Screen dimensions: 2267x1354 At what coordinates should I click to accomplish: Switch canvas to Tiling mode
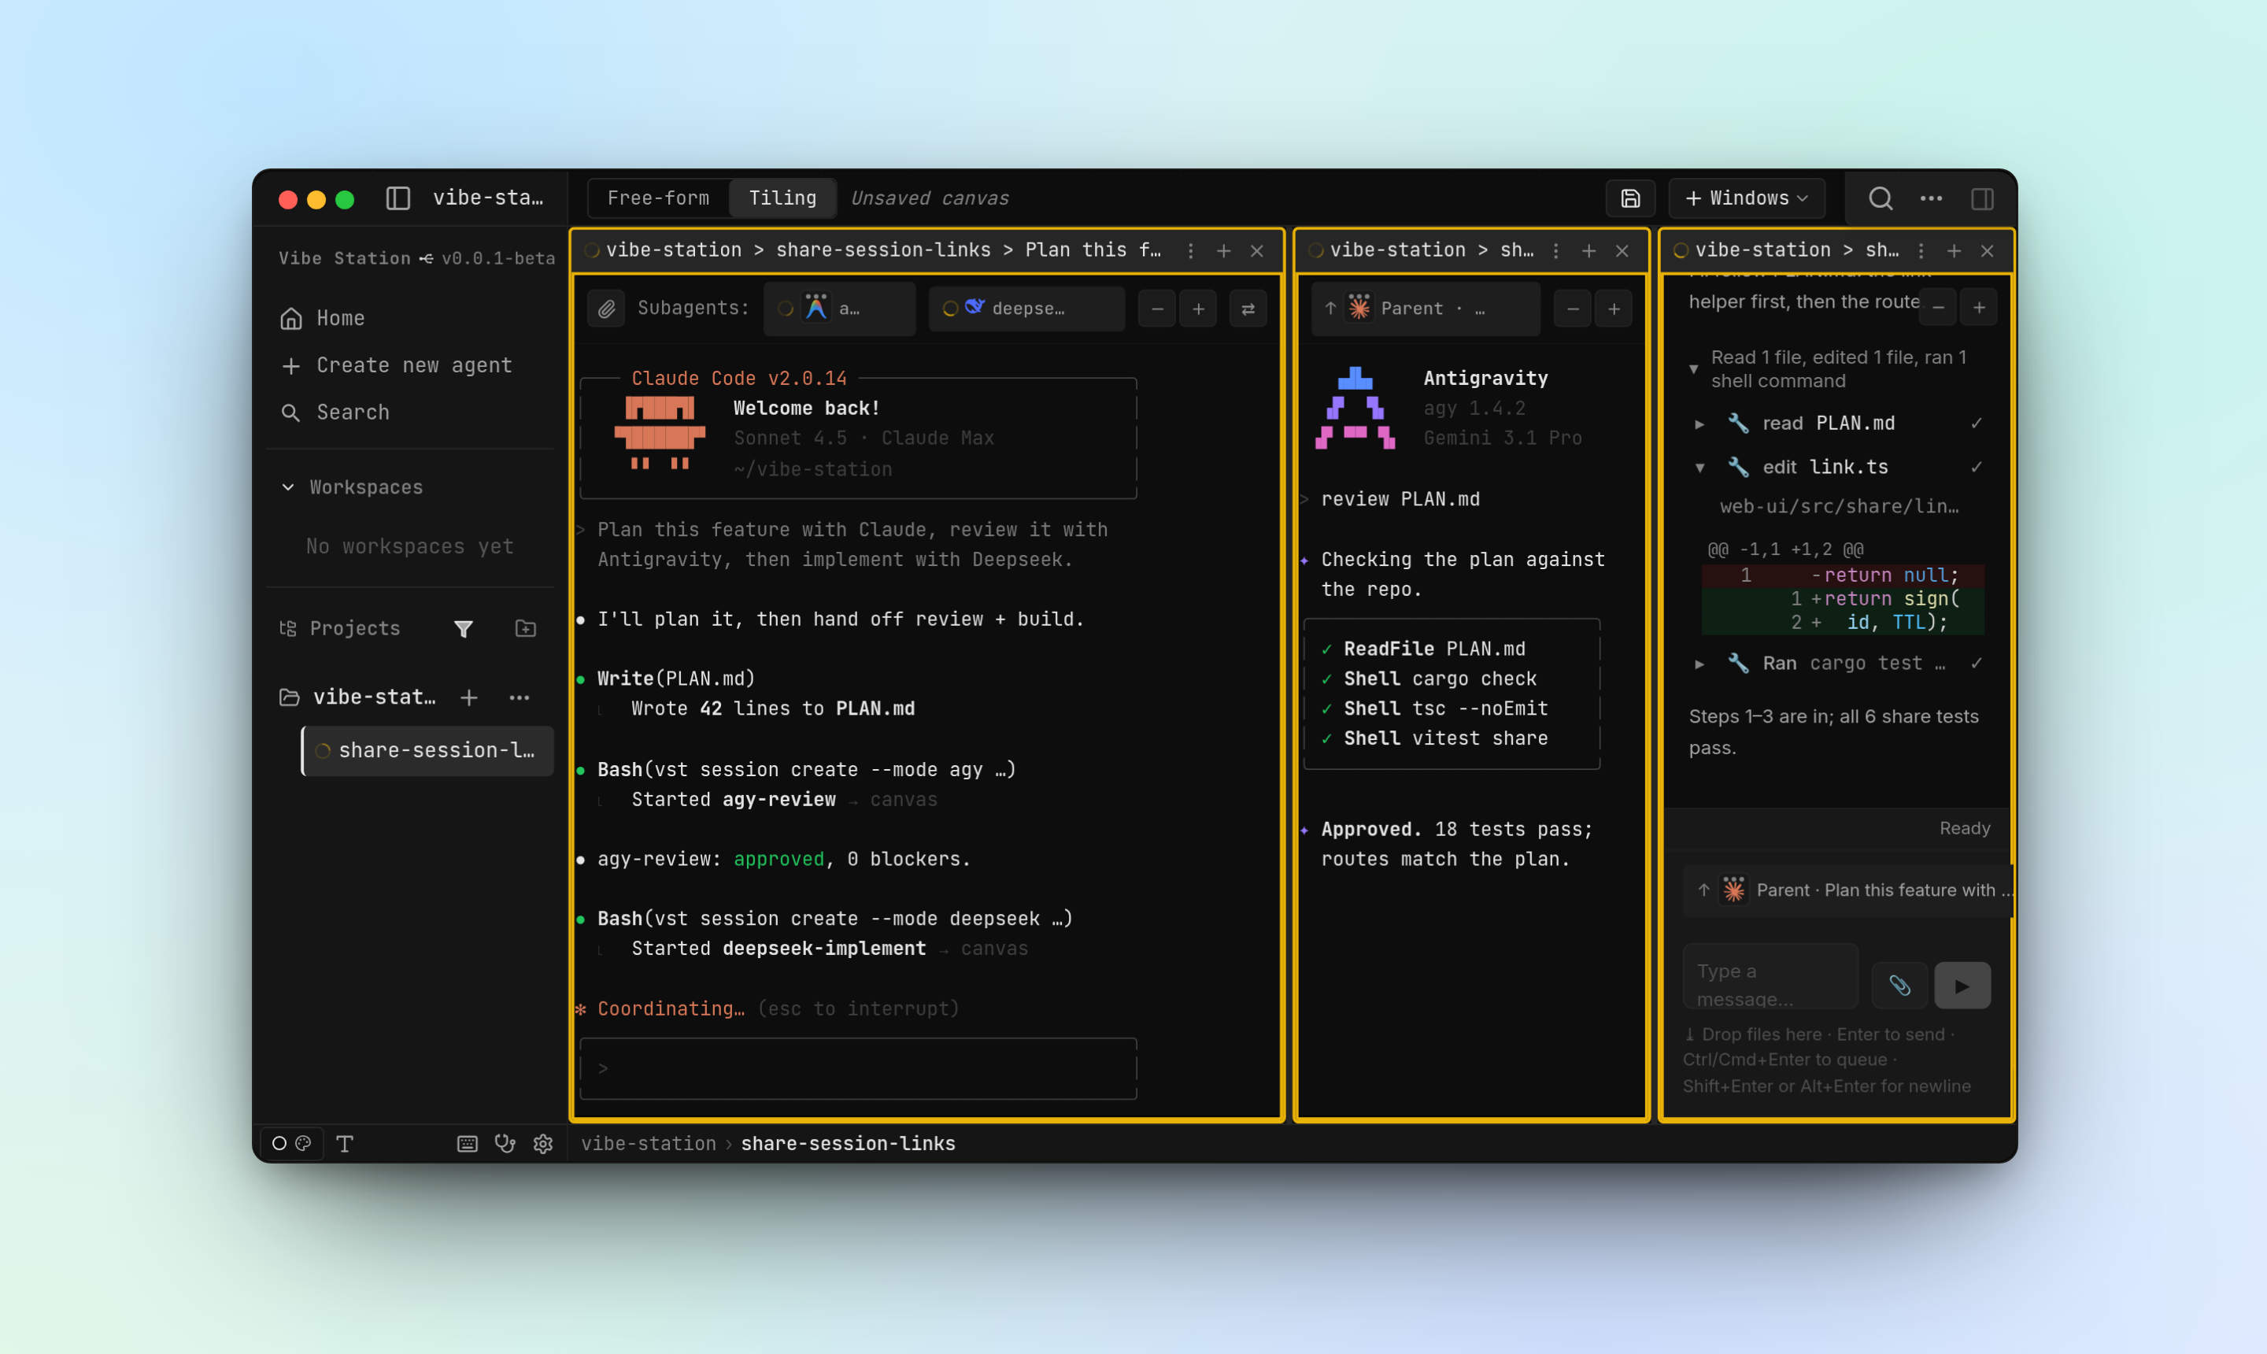click(782, 198)
